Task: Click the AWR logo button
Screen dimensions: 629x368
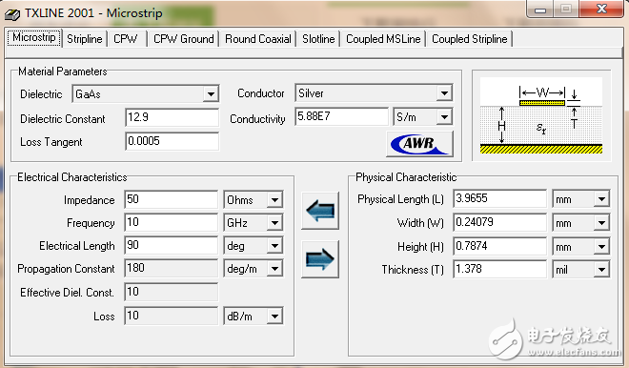Action: [x=419, y=143]
